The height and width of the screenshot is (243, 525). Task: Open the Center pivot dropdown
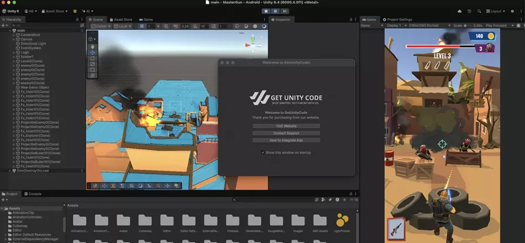click(101, 26)
